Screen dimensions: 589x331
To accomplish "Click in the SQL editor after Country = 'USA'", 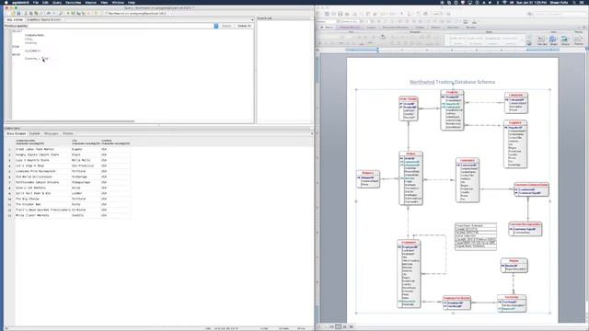I will [51, 59].
